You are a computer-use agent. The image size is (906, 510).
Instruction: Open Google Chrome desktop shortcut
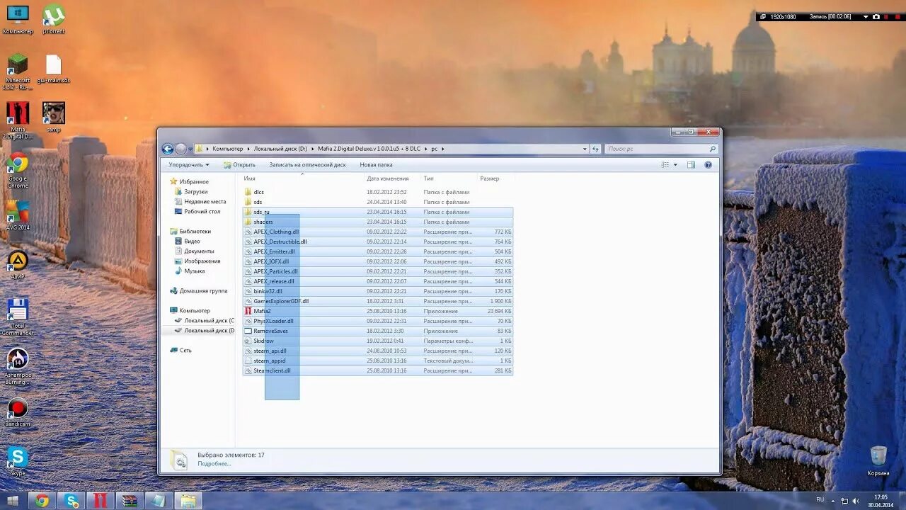click(x=18, y=171)
